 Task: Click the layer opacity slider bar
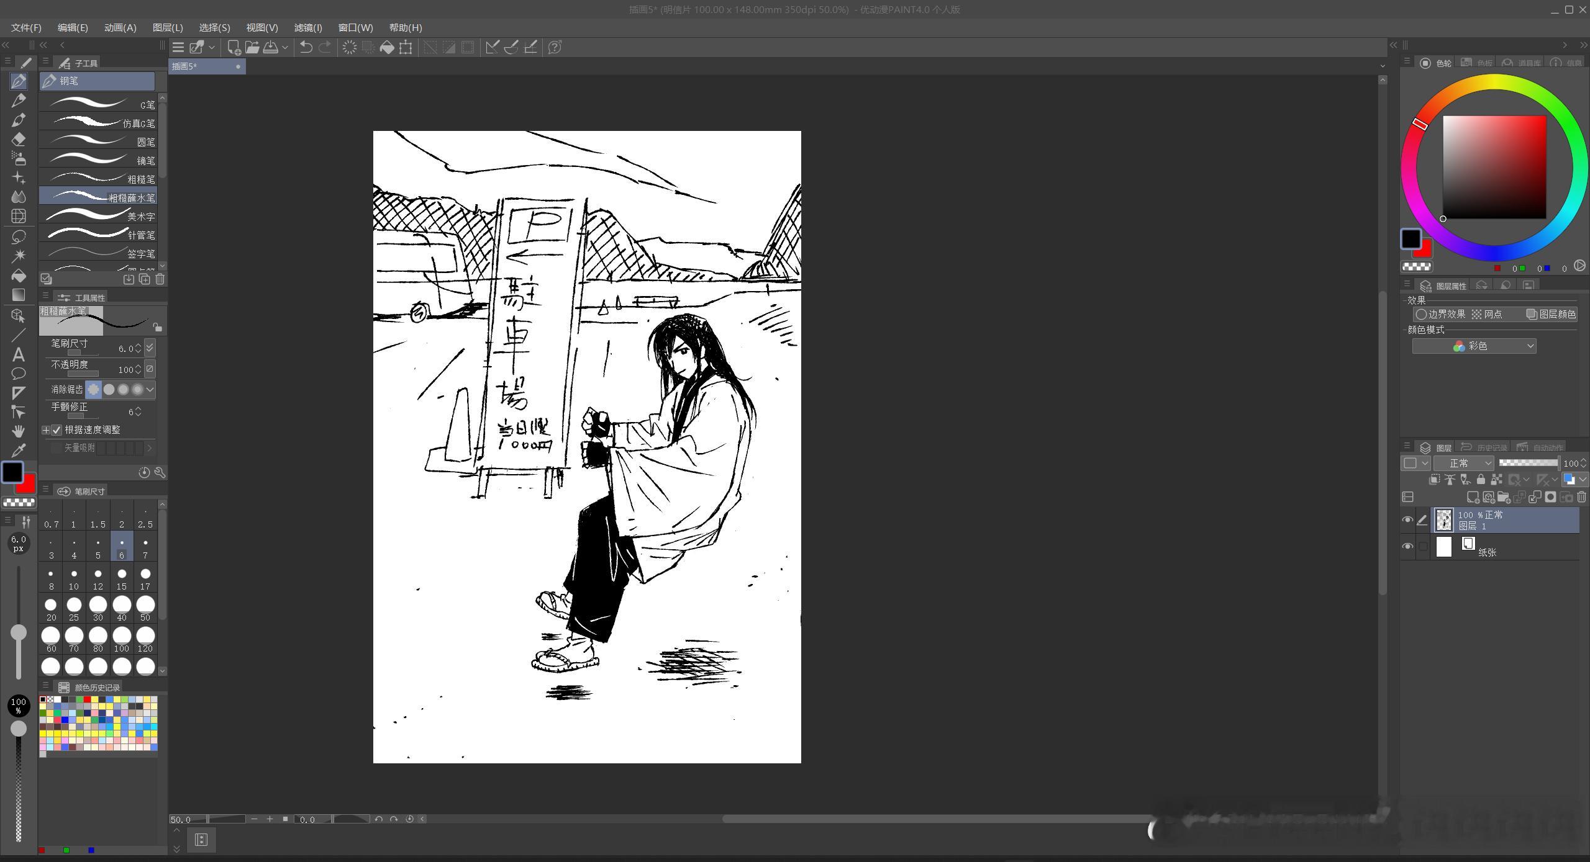pyautogui.click(x=1529, y=463)
